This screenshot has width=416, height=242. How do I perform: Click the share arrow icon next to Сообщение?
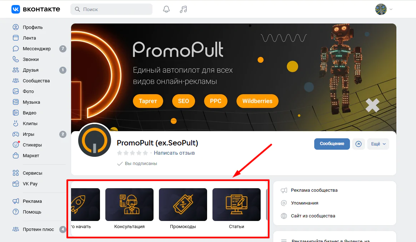pos(359,144)
